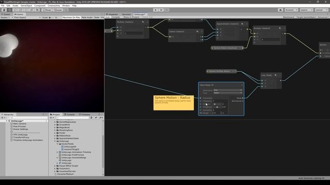
Task: Collapse the Value Noise 1D node
Action: [x=242, y=85]
